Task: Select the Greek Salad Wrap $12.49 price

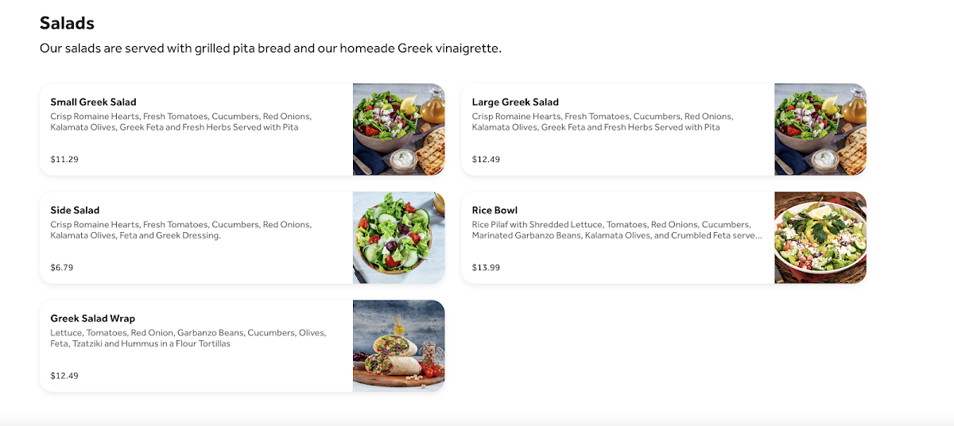Action: point(64,376)
